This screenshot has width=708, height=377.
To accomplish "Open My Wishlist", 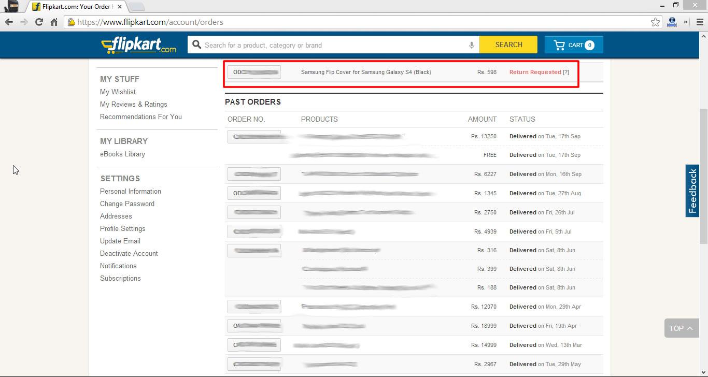I will tap(118, 92).
